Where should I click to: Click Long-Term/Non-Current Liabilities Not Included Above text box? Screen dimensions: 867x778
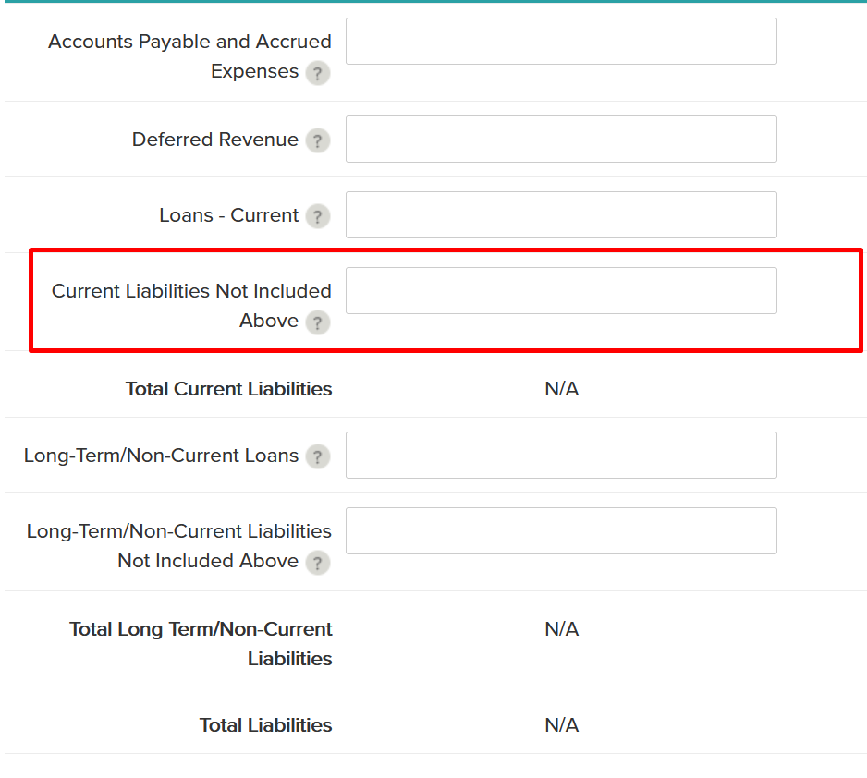point(561,531)
